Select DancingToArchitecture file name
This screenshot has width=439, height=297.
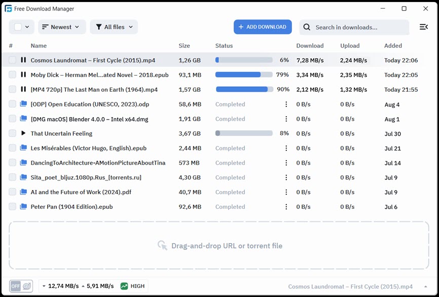[x=98, y=163]
